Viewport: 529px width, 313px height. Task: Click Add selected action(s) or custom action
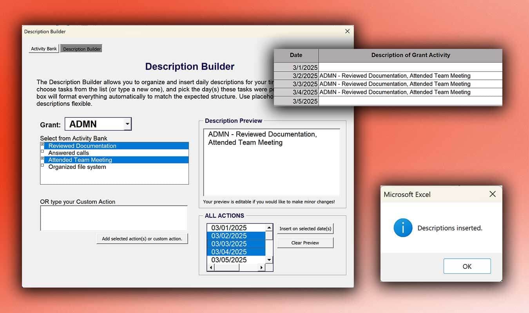[x=142, y=238]
